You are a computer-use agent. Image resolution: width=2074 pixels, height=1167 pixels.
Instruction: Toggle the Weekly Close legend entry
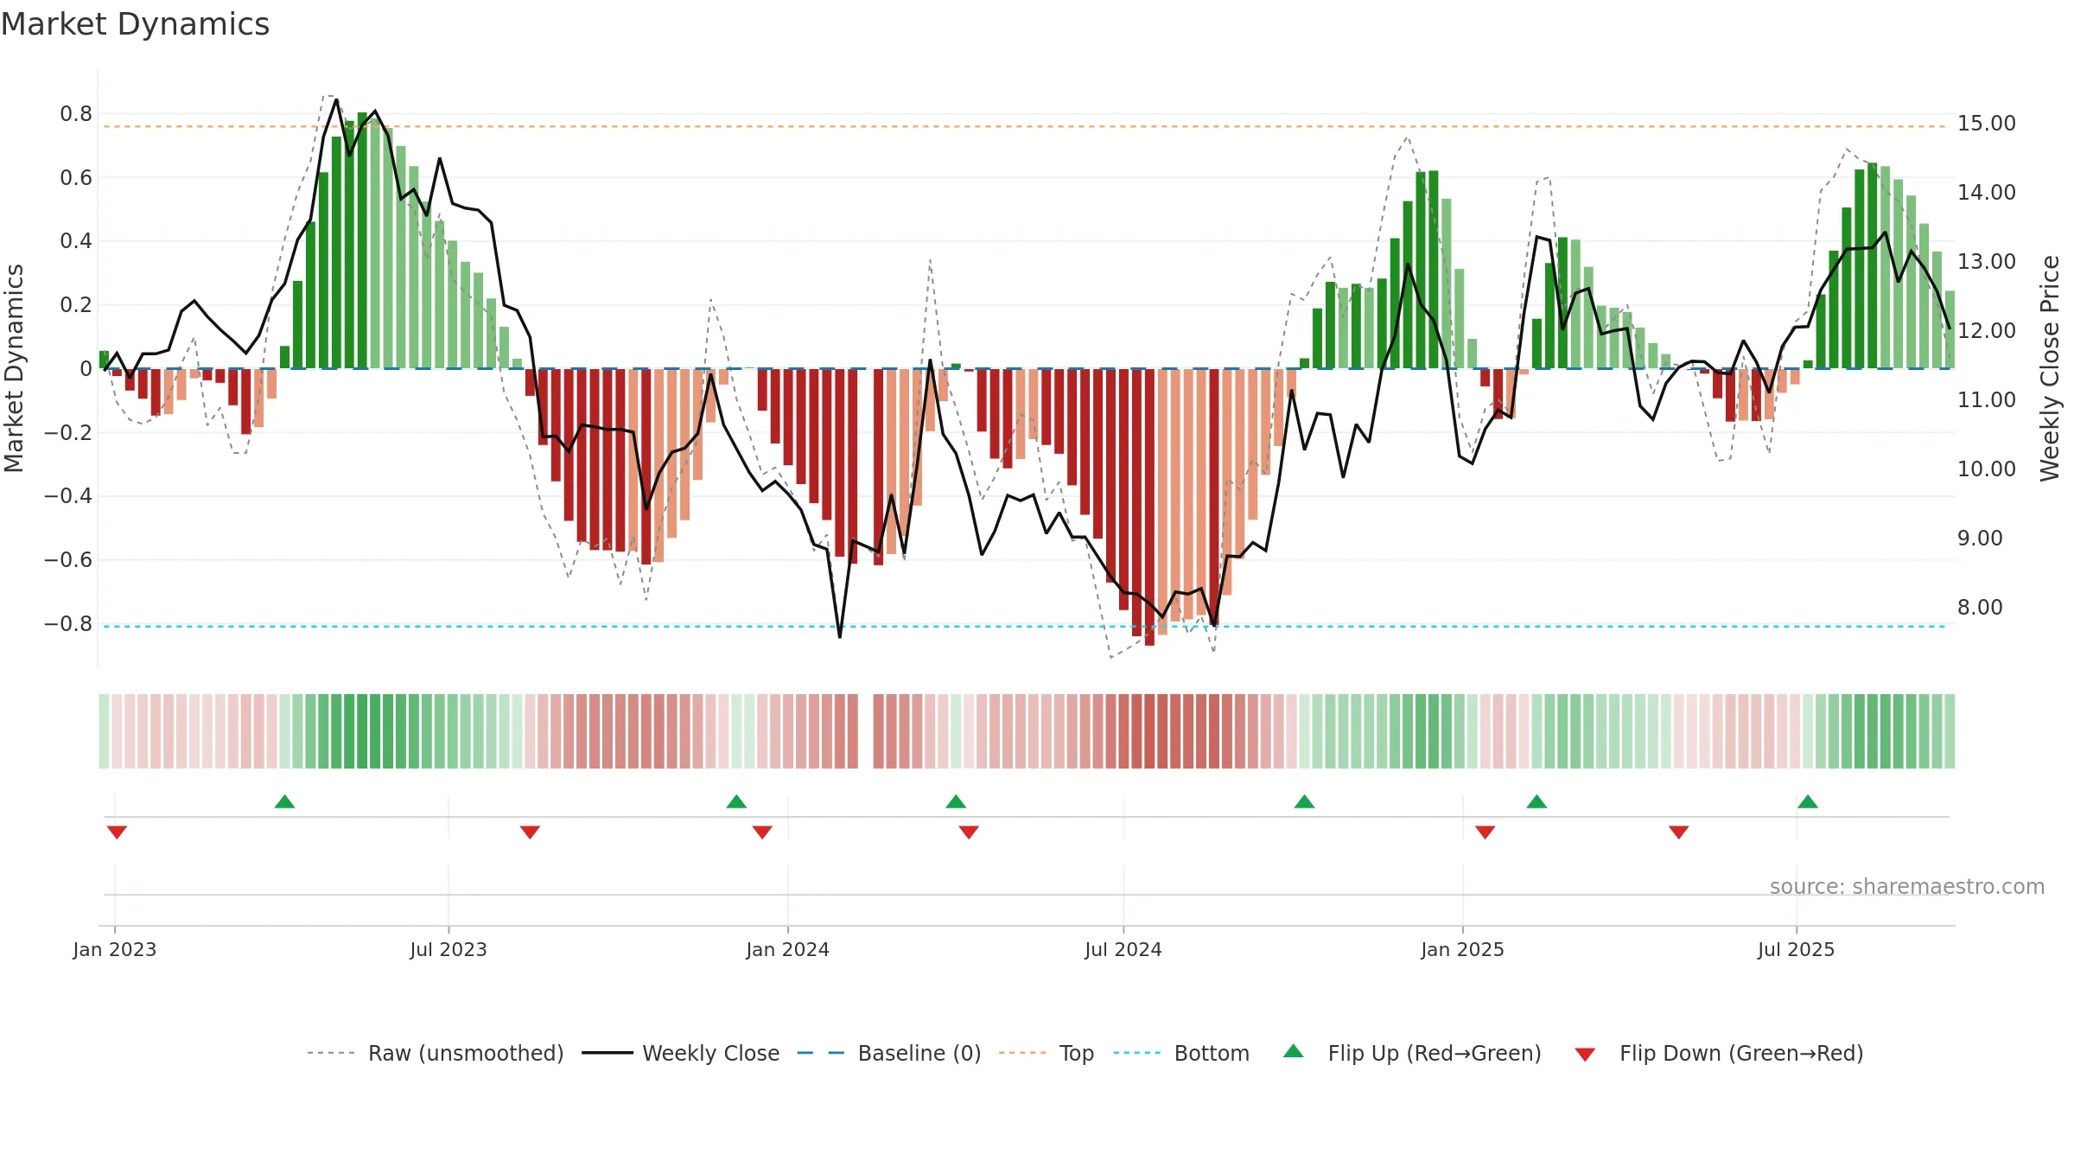coord(710,1053)
